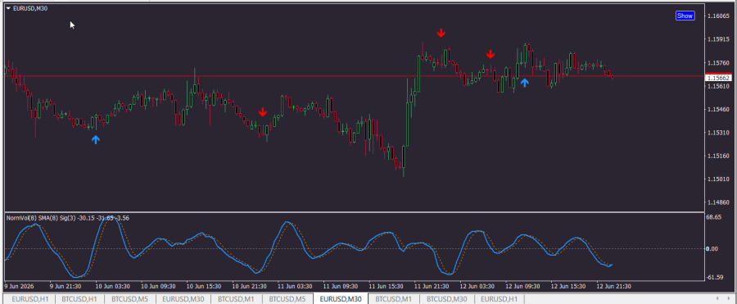This screenshot has height=304, width=737.
Task: Click the 1.15915 price scale label
Action: point(719,39)
